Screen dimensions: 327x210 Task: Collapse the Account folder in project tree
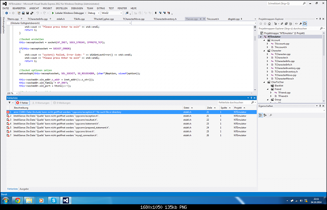tap(264, 40)
